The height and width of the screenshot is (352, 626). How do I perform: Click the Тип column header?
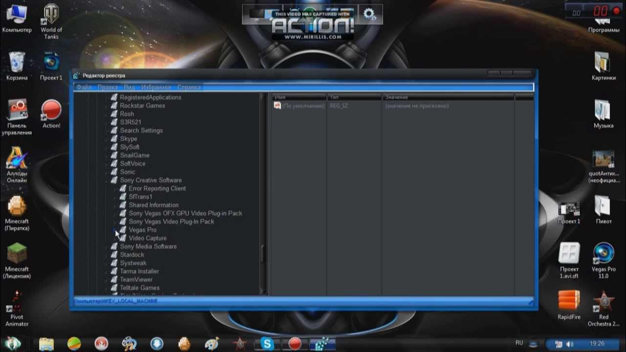coord(355,97)
